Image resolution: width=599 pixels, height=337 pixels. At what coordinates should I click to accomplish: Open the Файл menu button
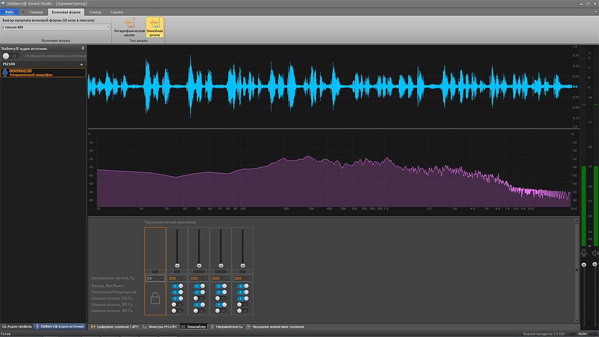(9, 12)
